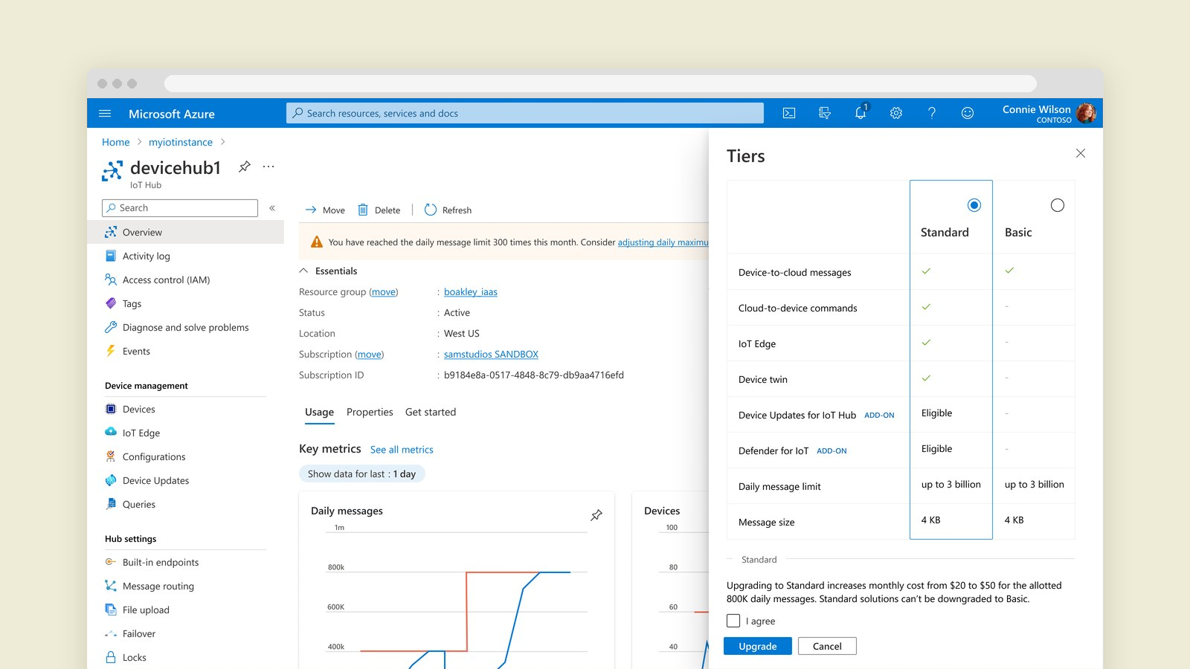Open the Help question mark
This screenshot has height=669, width=1190.
[x=932, y=113]
